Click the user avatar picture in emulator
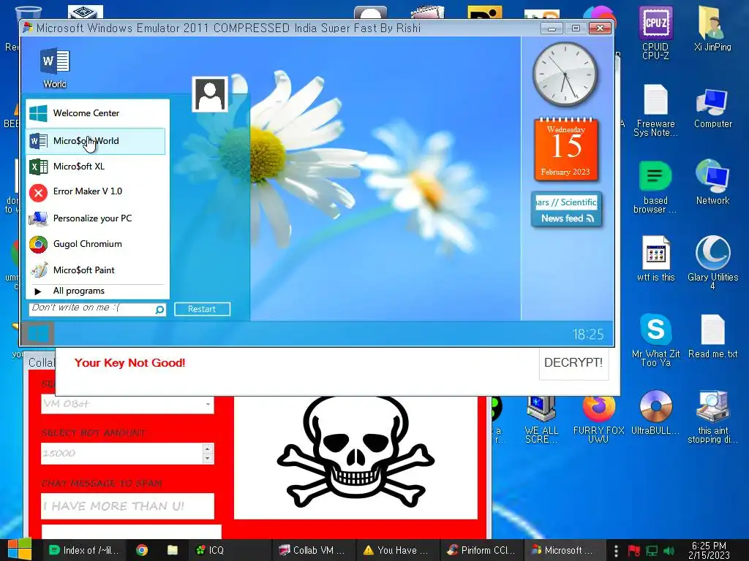Viewport: 749px width, 561px height. [x=210, y=94]
